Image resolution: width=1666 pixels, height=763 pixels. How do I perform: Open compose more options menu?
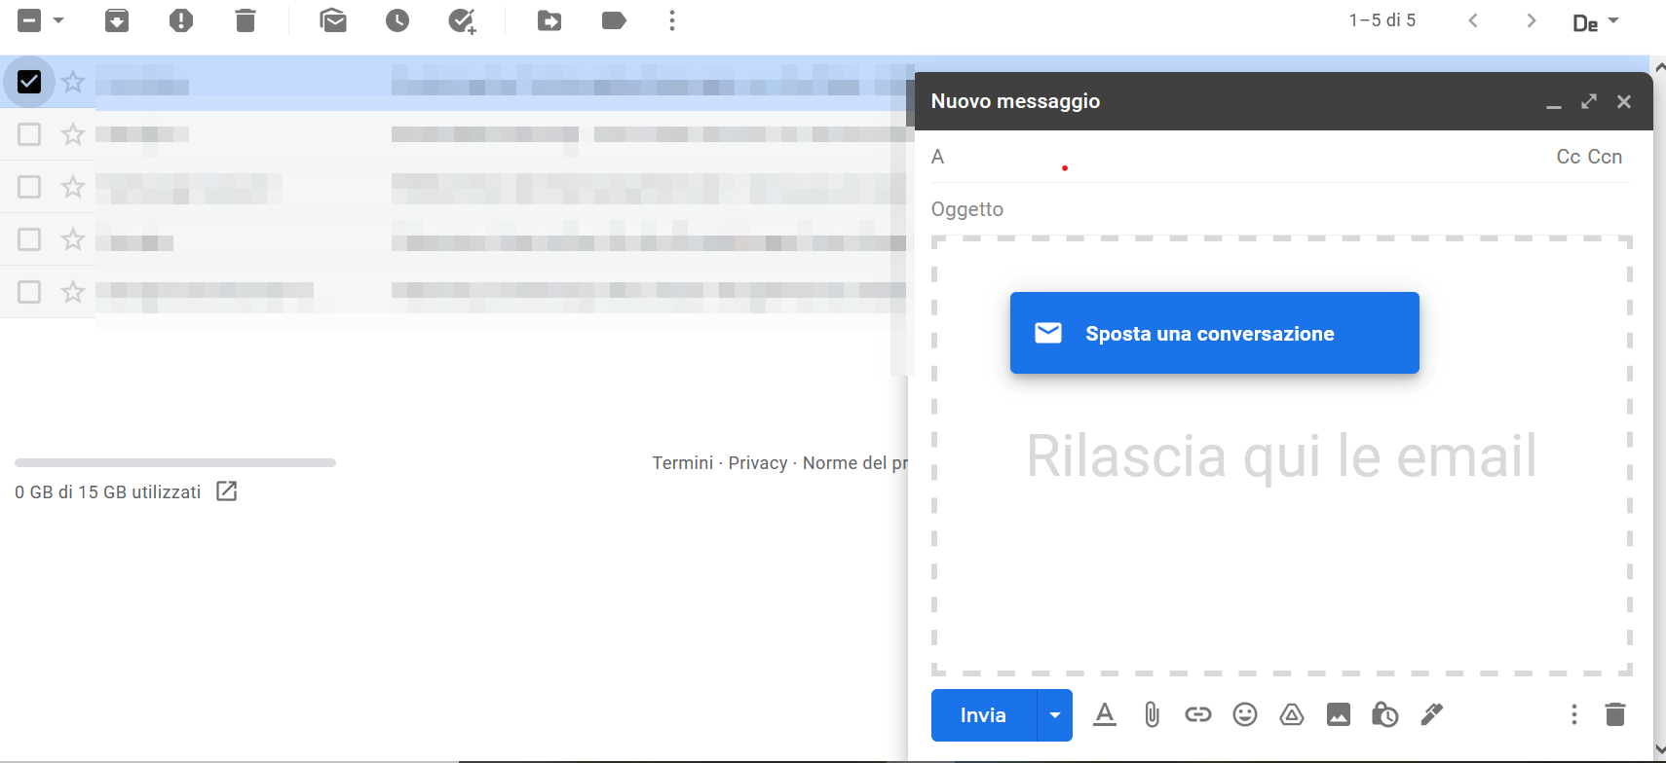(1574, 715)
